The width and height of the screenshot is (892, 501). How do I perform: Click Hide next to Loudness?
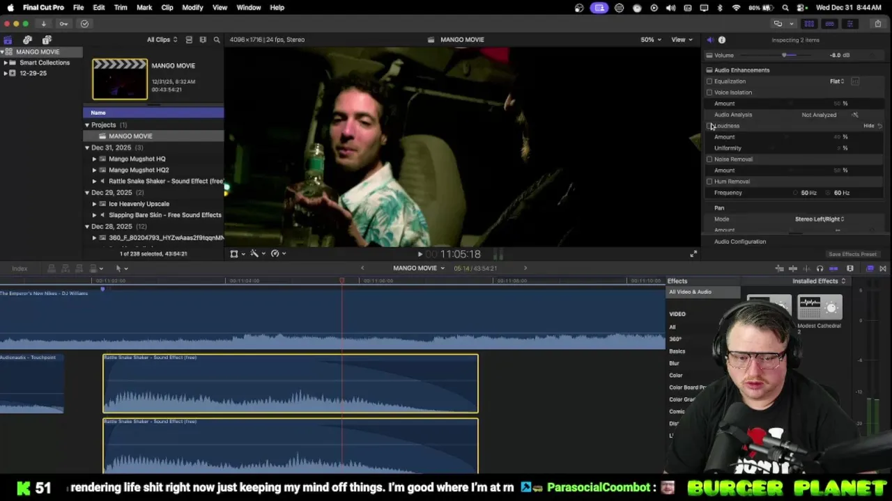click(x=868, y=126)
